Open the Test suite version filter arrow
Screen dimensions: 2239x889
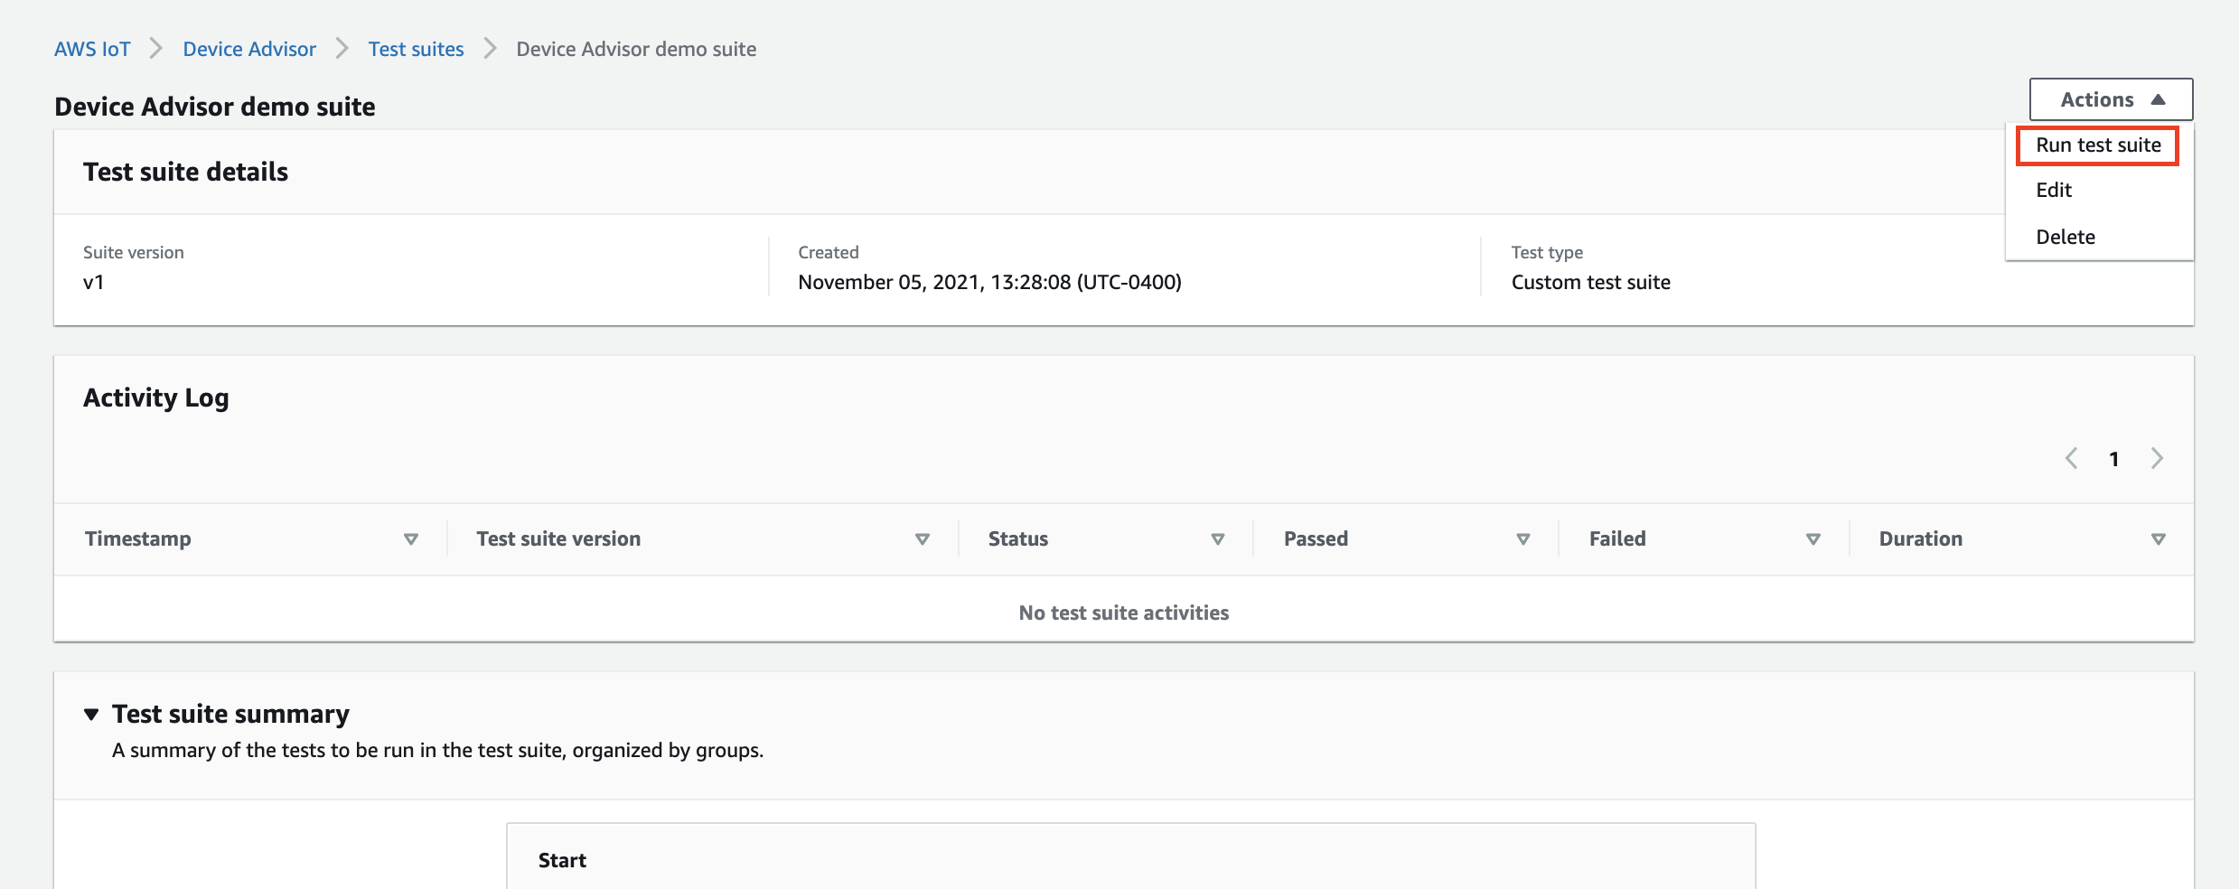tap(923, 538)
